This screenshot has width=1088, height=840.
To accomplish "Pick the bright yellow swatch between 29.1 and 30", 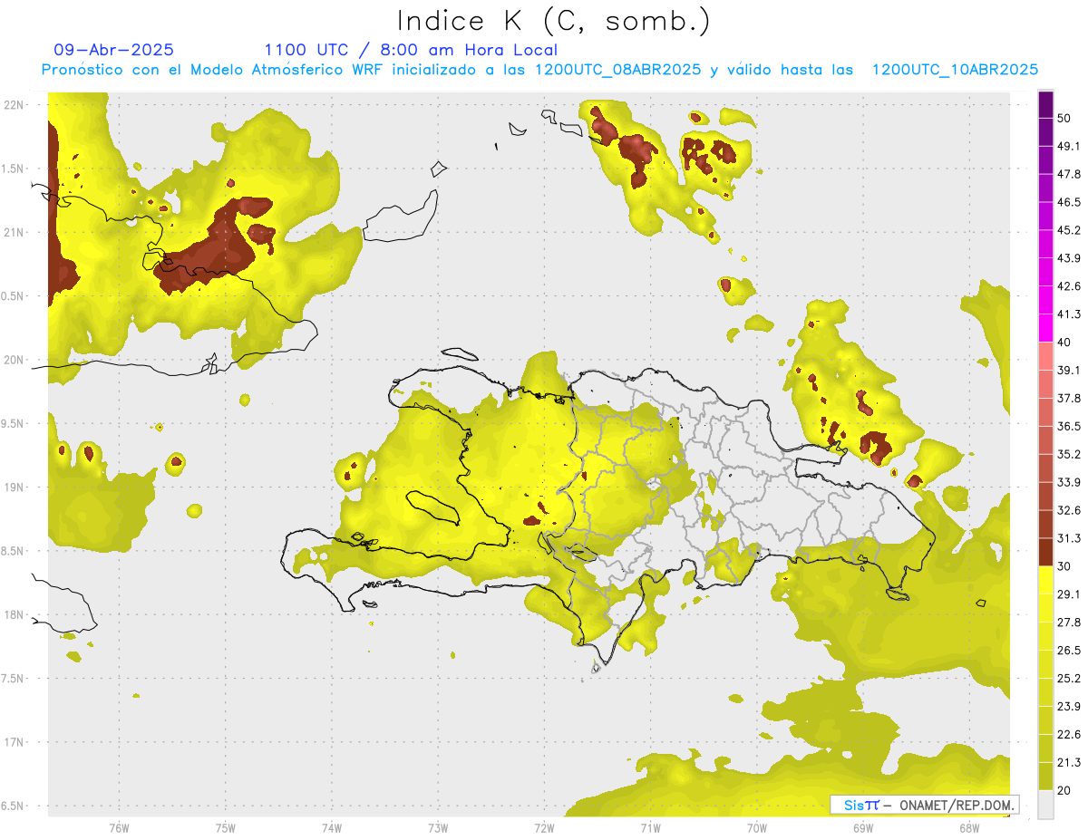I will 1045,580.
